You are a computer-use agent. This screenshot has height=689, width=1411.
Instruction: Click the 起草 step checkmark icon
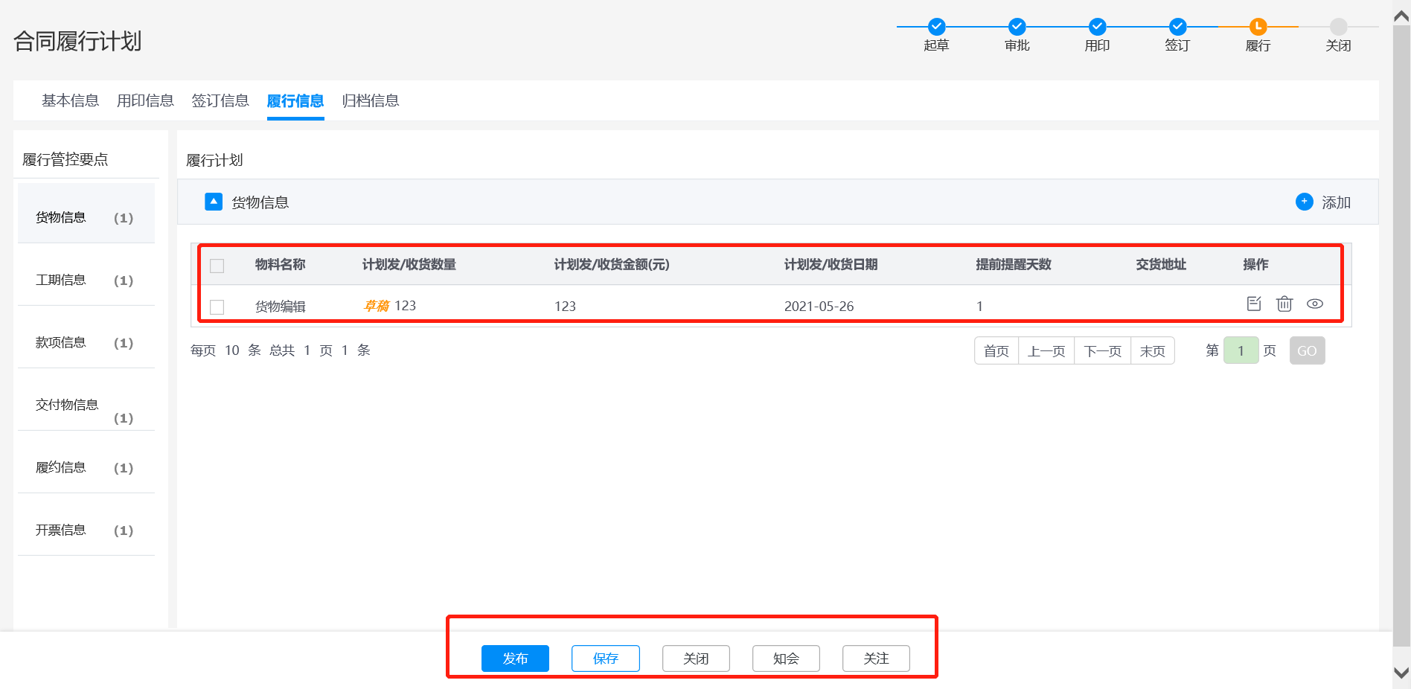937,27
